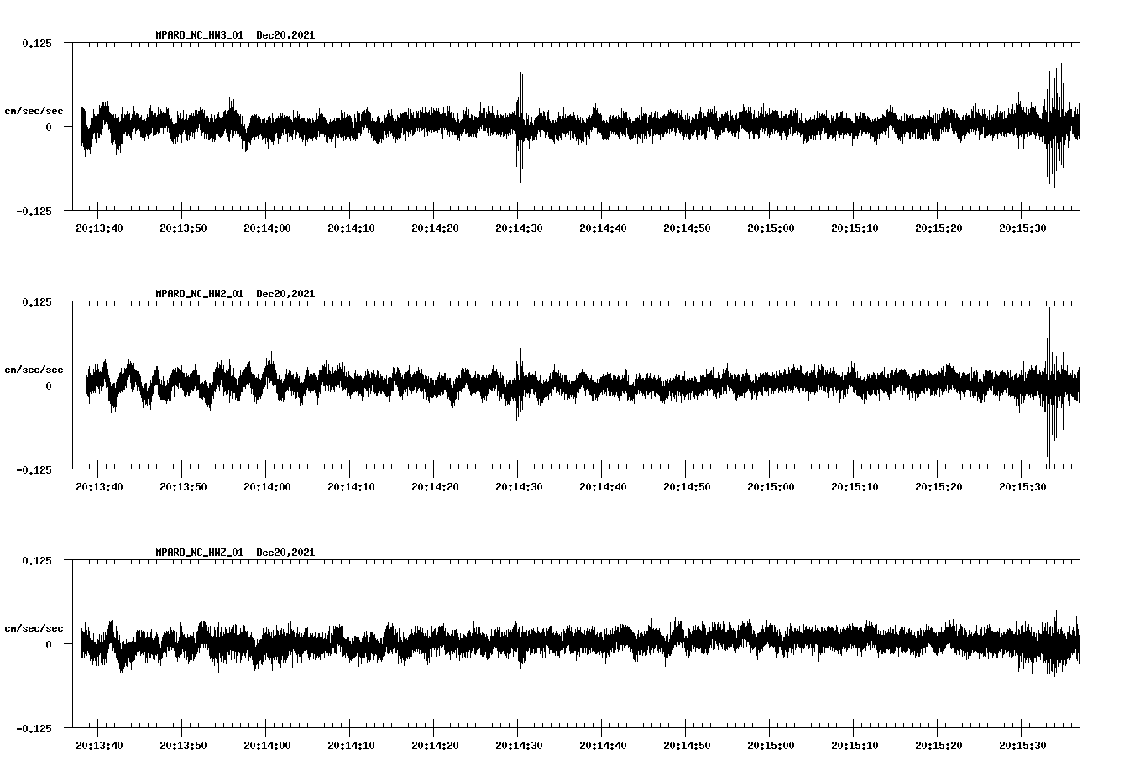Click the 0 axis value on HN3 plot
Screen dimensions: 1140x776
[49, 127]
